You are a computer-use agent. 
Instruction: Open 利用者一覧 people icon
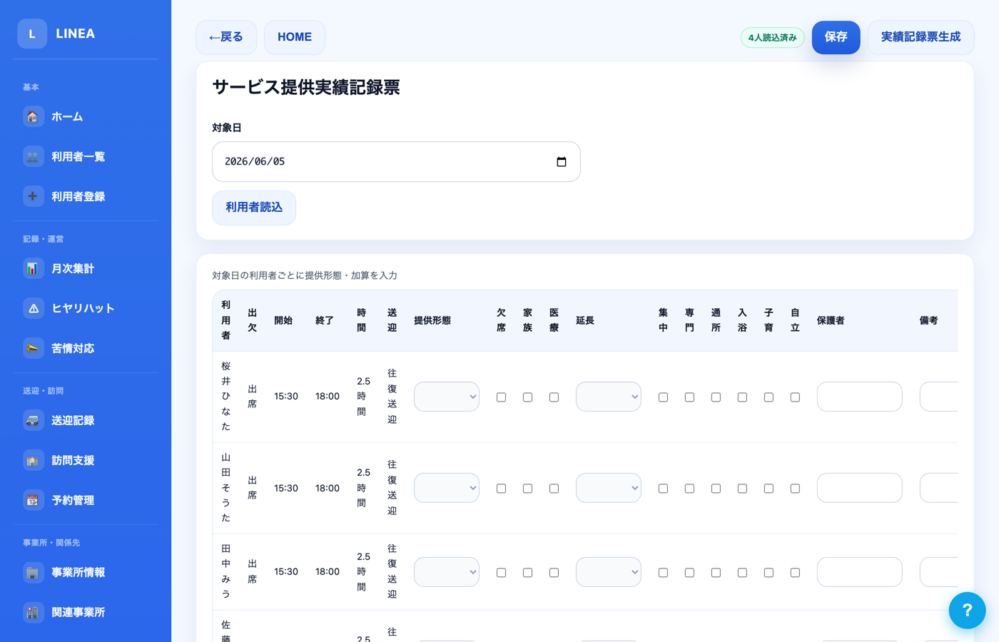[x=33, y=156]
